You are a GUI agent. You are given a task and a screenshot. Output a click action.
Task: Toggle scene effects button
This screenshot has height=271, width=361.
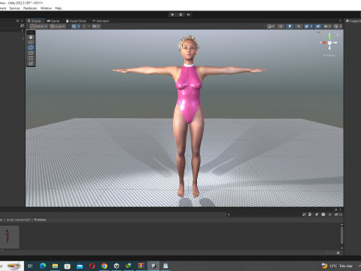click(307, 26)
